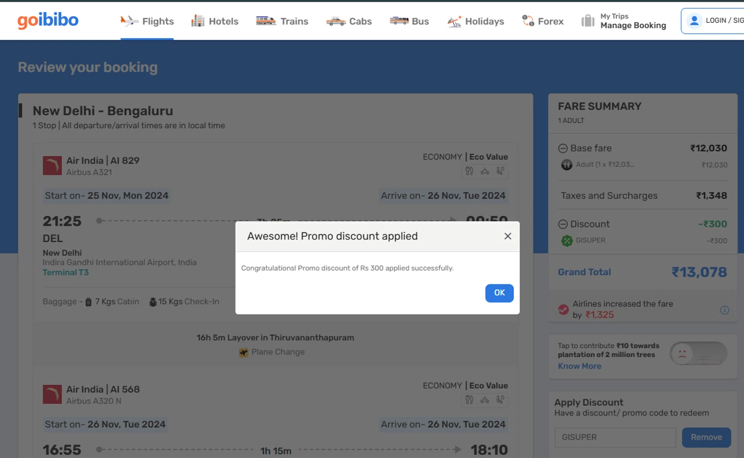Click the user avatar icon in Login button
This screenshot has height=458, width=744.
click(694, 20)
